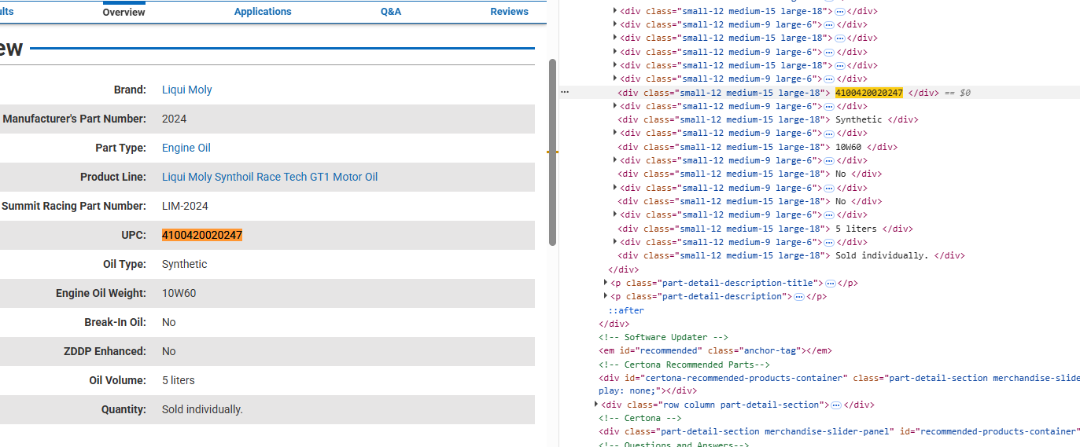Image resolution: width=1080 pixels, height=447 pixels.
Task: Click the ZDDP Enhanced value No
Action: click(168, 351)
